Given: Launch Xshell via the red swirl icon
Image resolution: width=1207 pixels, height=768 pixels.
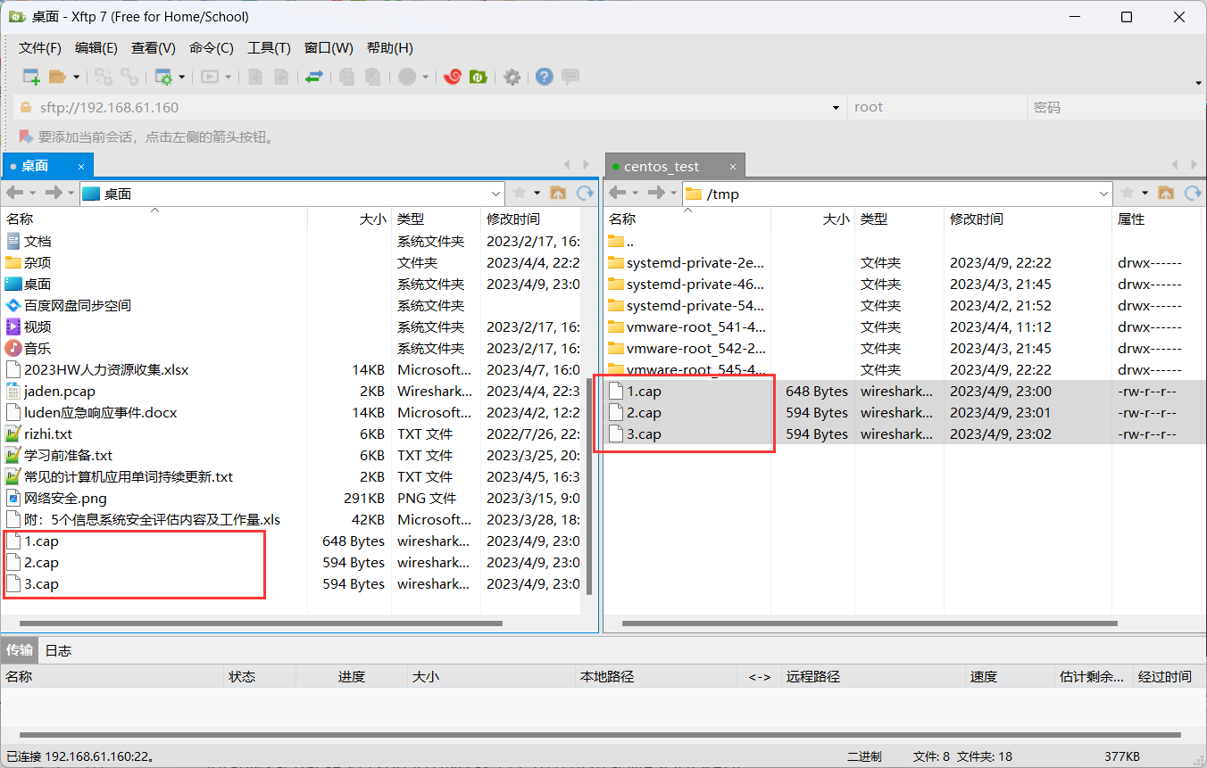Looking at the screenshot, I should pyautogui.click(x=453, y=77).
